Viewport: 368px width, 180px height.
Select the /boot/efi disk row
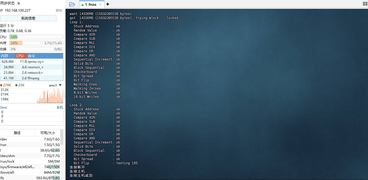[30, 172]
